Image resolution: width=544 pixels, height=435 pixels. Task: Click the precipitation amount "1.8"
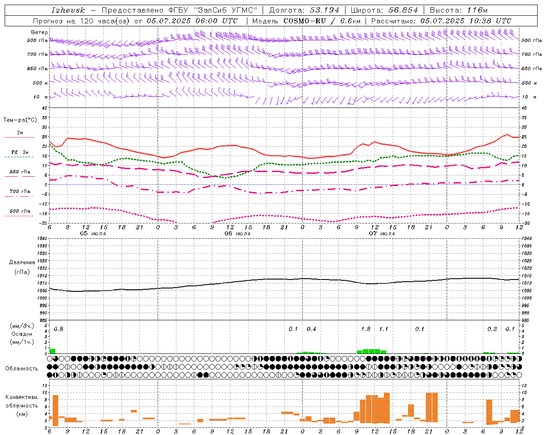(365, 329)
